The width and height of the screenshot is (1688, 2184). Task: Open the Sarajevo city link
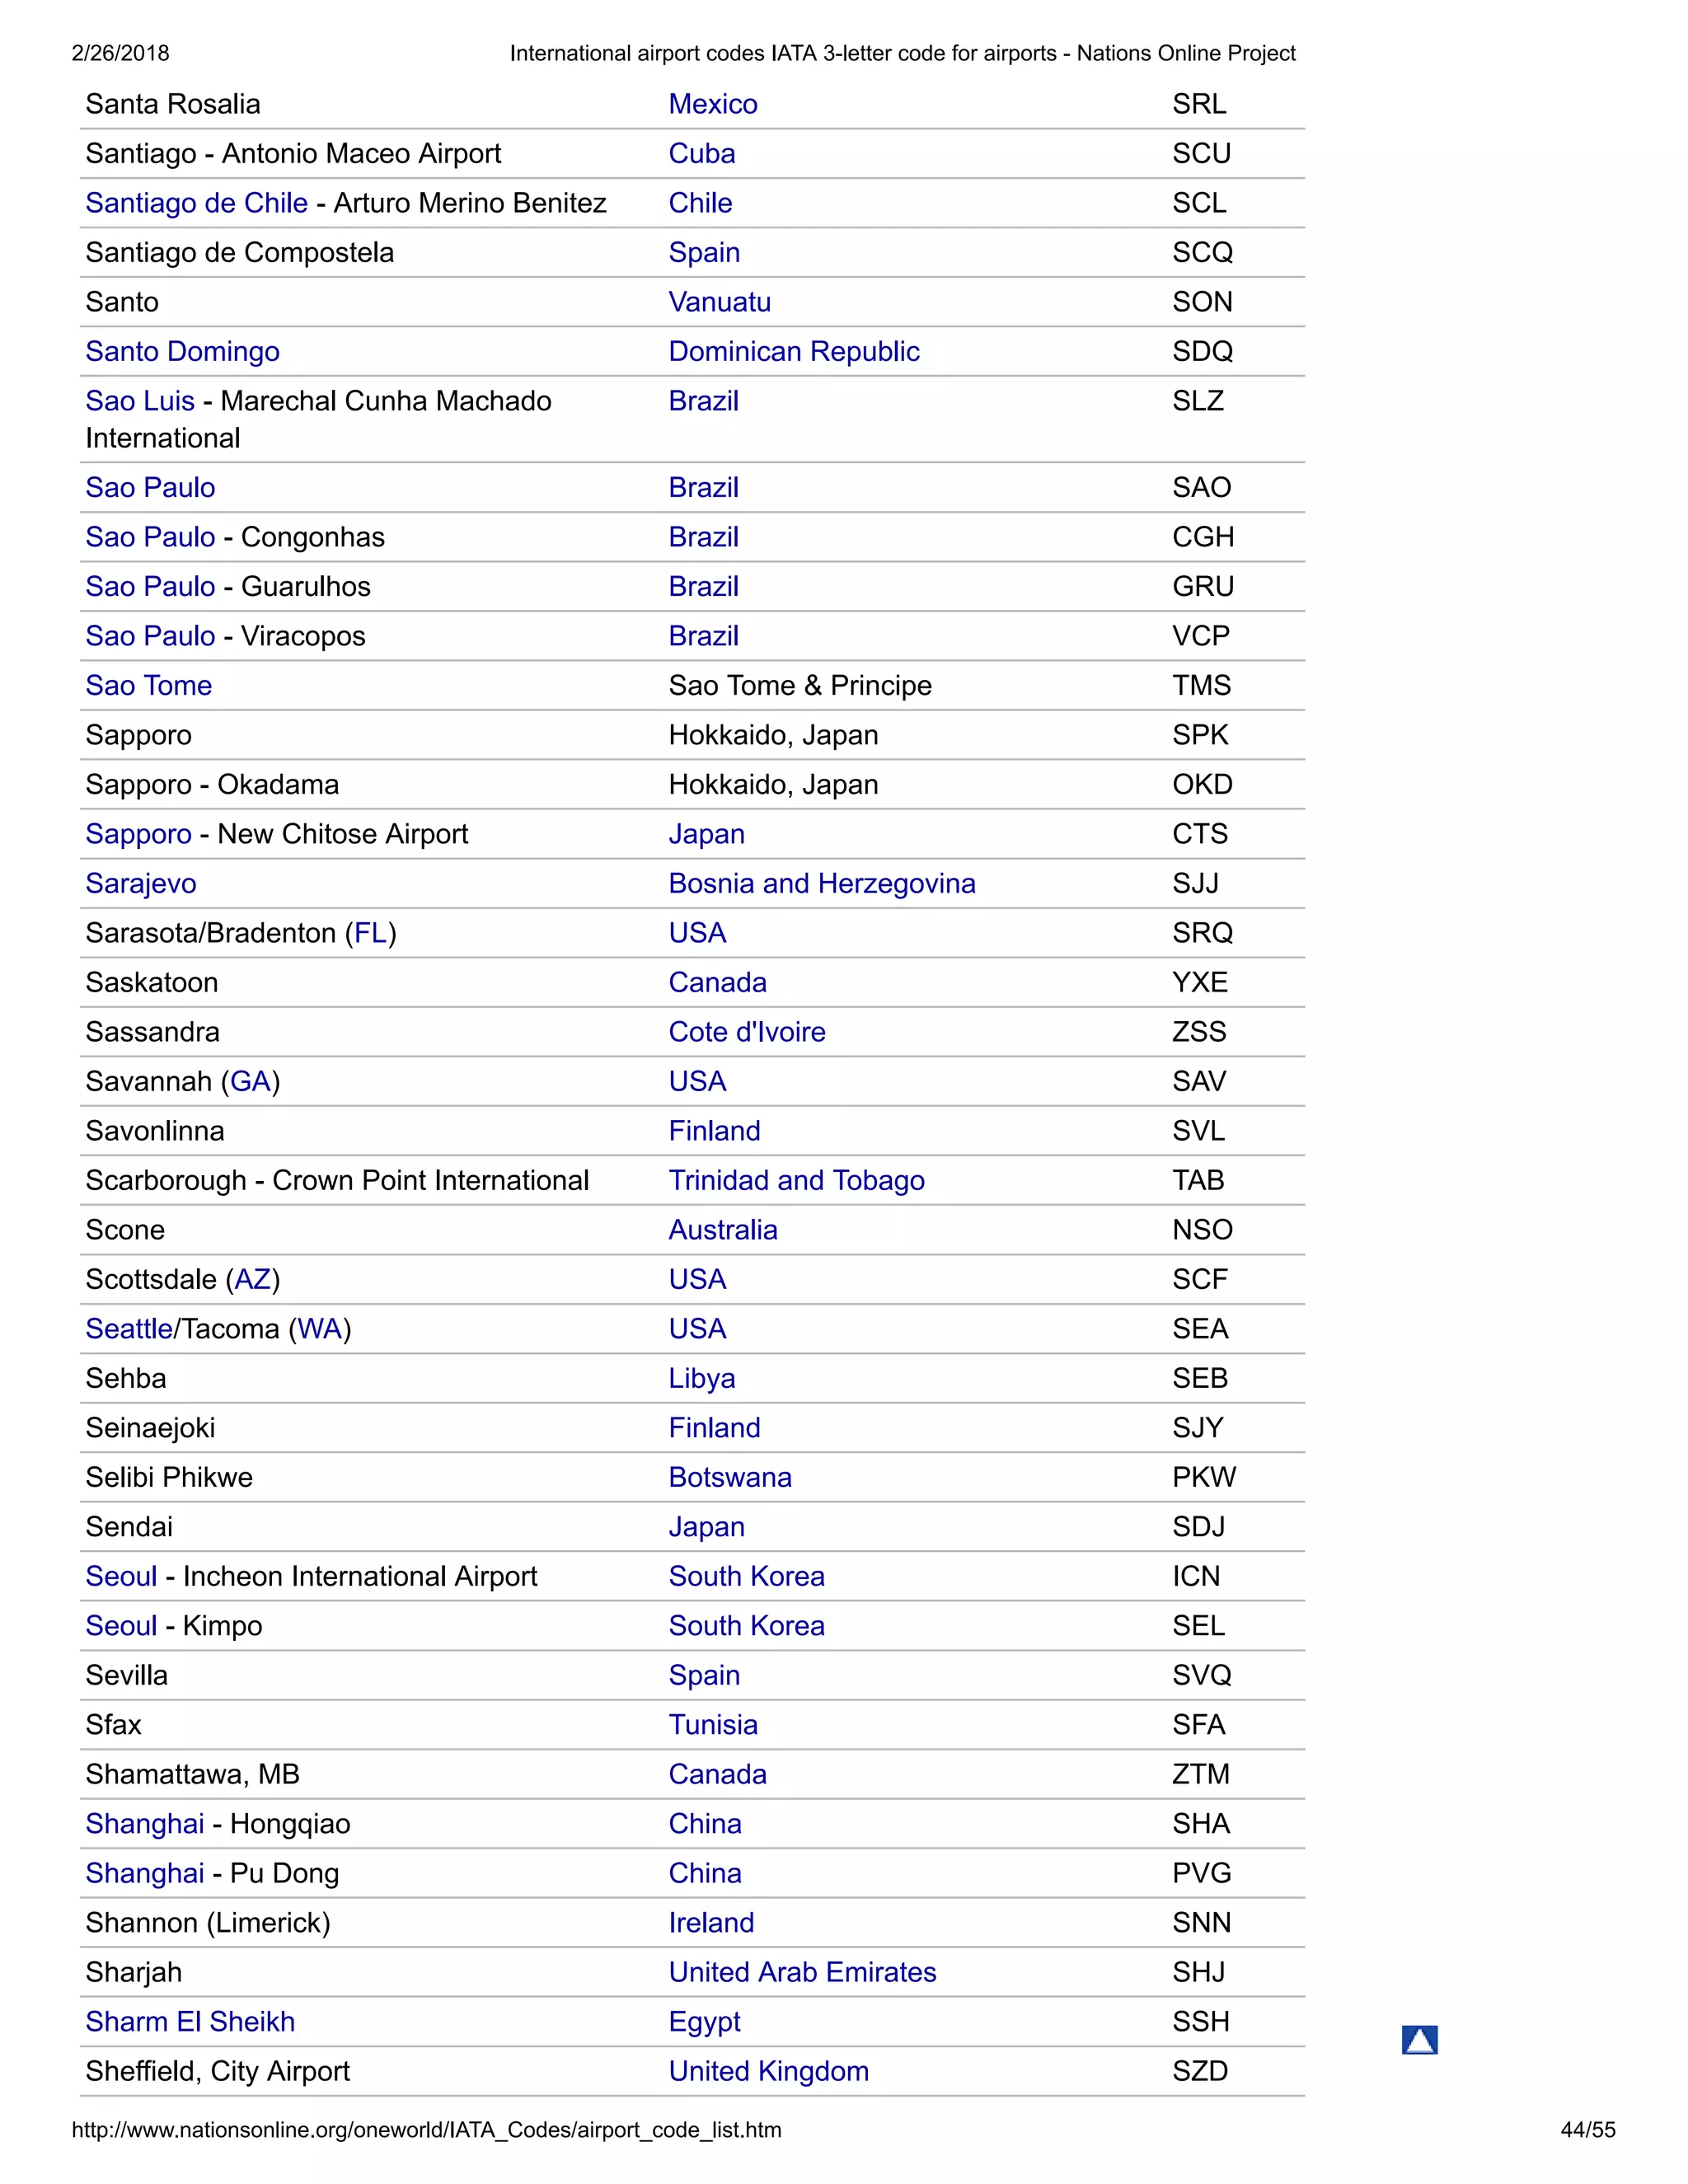click(141, 883)
